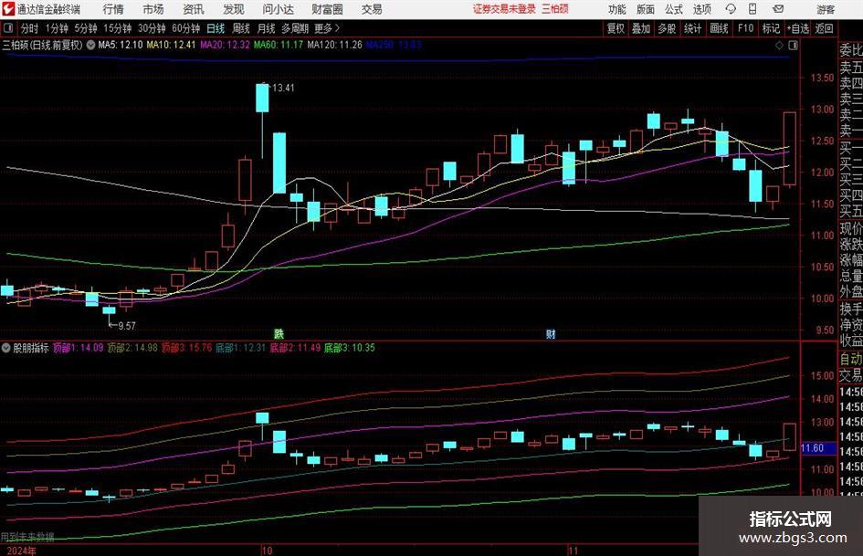Click the 通达信 red app logo
863x556 pixels.
click(8, 9)
